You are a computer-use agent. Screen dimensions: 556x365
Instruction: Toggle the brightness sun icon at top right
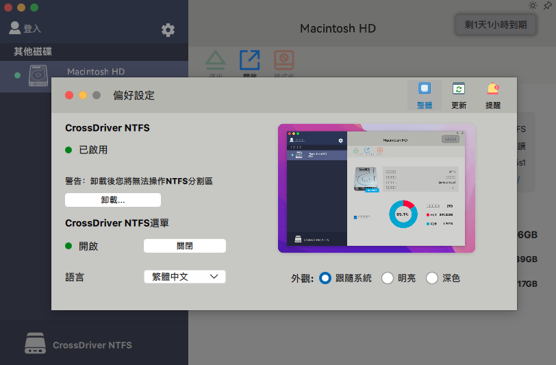click(532, 5)
